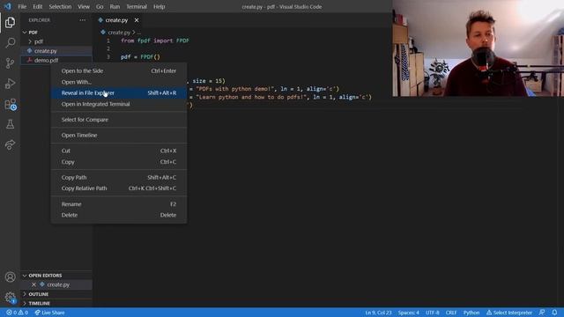Viewport: 564px width, 317px height.
Task: Collapse the Open Editors section
Action: (x=56, y=276)
